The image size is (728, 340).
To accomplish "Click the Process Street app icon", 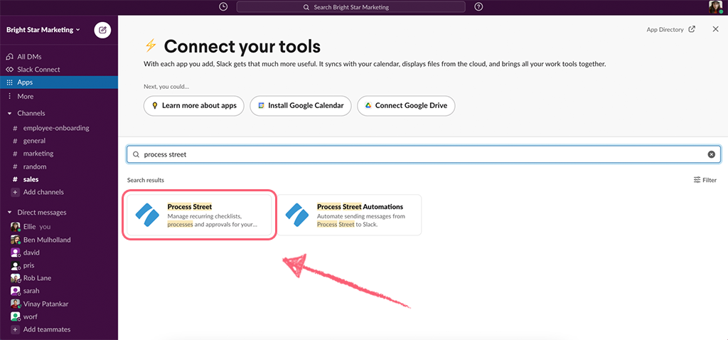I will (x=147, y=215).
